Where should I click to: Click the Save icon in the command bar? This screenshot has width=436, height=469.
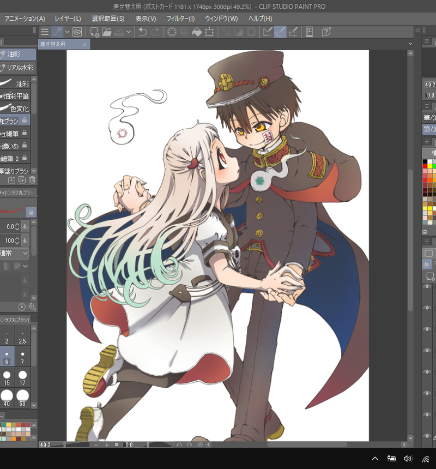pyautogui.click(x=119, y=32)
